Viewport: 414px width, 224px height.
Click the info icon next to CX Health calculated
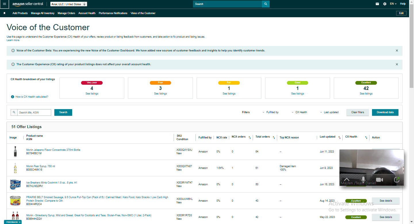point(12,97)
